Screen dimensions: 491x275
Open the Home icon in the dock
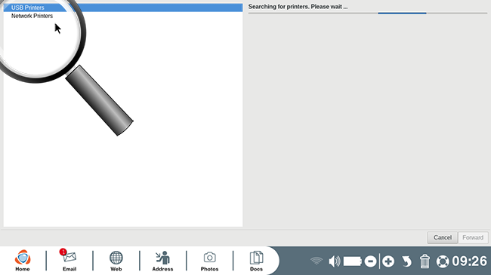(23, 261)
